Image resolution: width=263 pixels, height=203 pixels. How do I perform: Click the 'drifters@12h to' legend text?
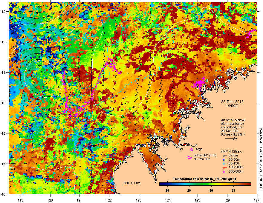(205, 156)
